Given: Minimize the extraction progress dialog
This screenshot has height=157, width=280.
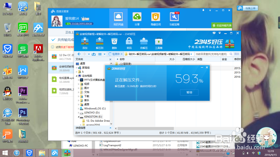Looking at the screenshot, I should coord(202,67).
